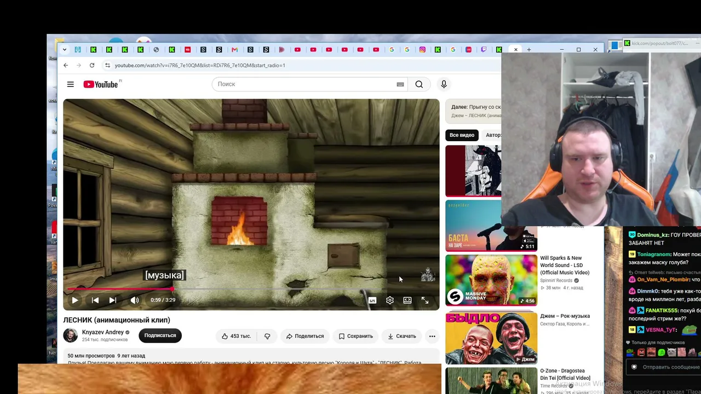Image resolution: width=701 pixels, height=394 pixels.
Task: Open the site info icon in the address bar
Action: click(107, 66)
